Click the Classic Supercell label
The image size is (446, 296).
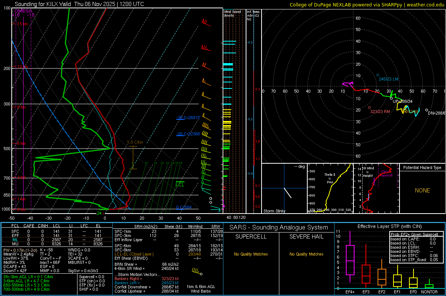pos(386,174)
